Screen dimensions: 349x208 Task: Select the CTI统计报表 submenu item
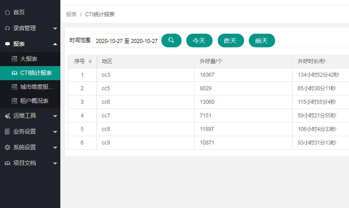(x=30, y=73)
